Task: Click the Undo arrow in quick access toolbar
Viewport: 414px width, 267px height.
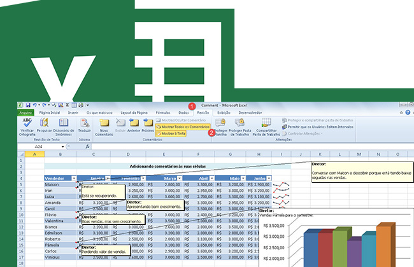Action: [34, 105]
